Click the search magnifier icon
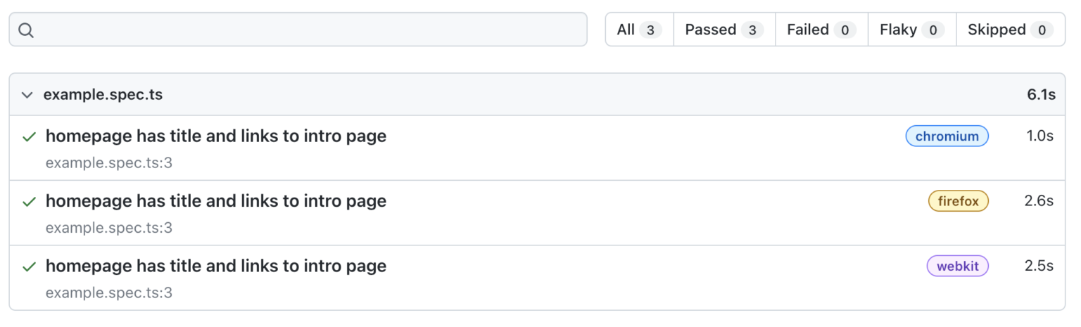The height and width of the screenshot is (327, 1081). [26, 30]
